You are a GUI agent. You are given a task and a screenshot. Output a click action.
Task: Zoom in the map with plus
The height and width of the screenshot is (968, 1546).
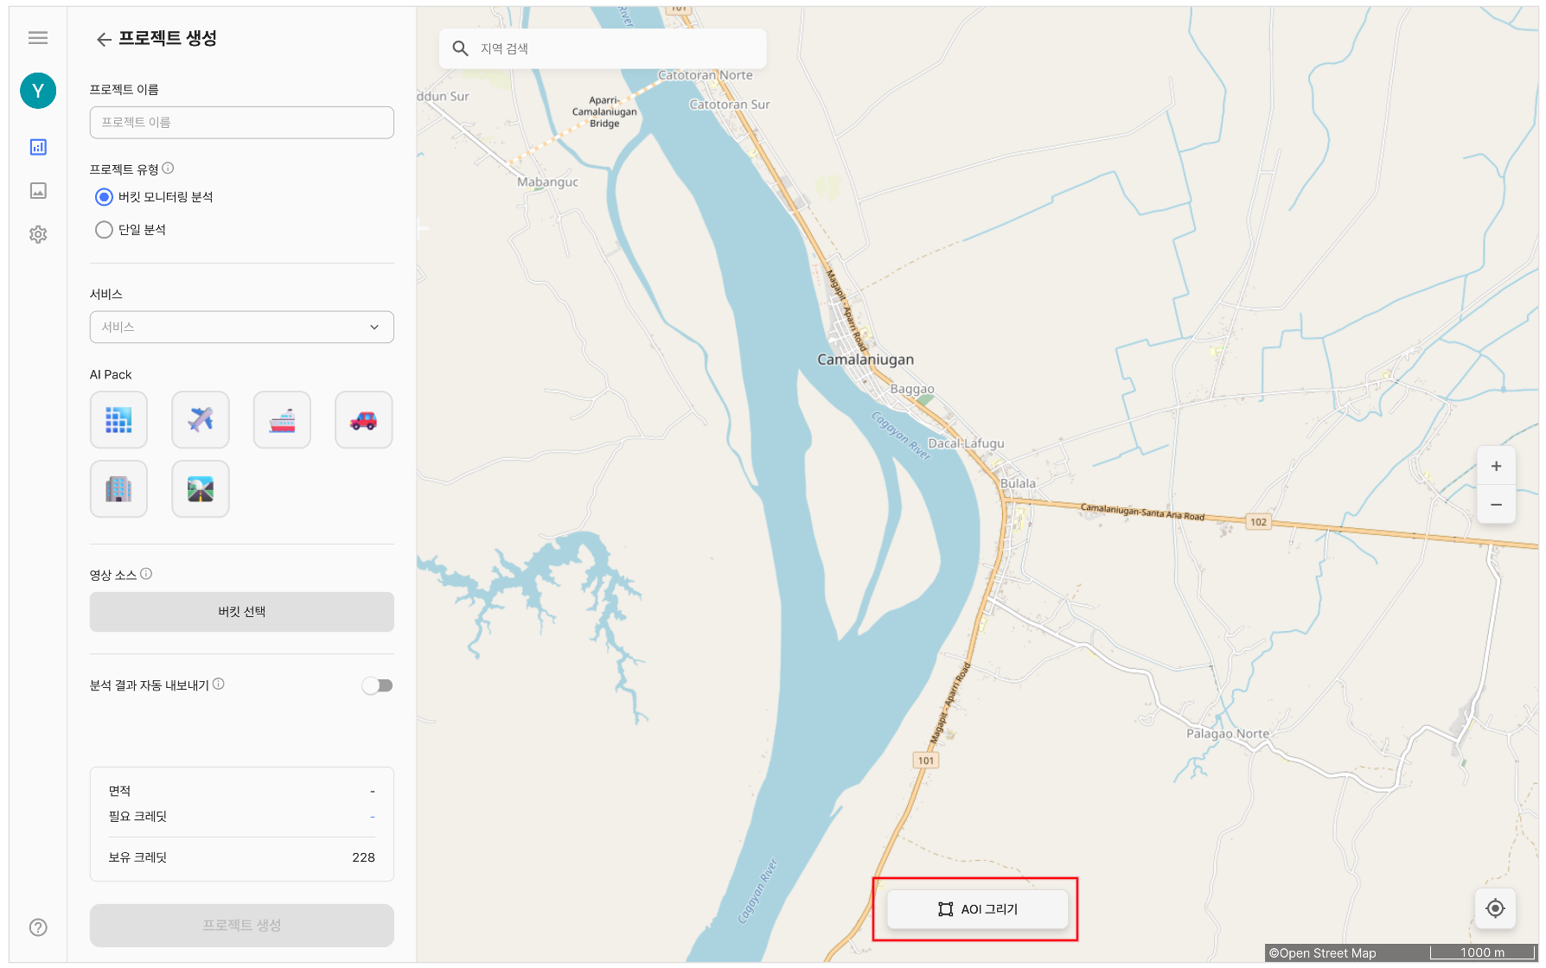(x=1496, y=466)
